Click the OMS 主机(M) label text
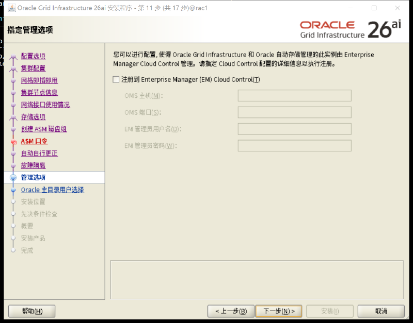This screenshot has width=413, height=323. tap(144, 96)
